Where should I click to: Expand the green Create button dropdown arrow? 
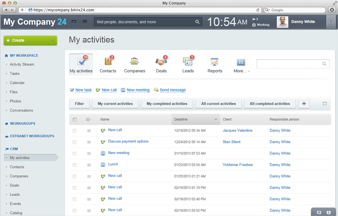point(53,41)
